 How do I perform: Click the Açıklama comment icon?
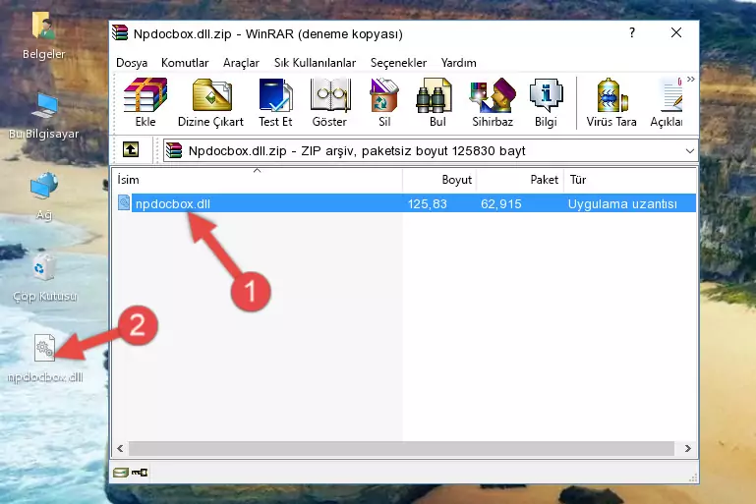(667, 102)
